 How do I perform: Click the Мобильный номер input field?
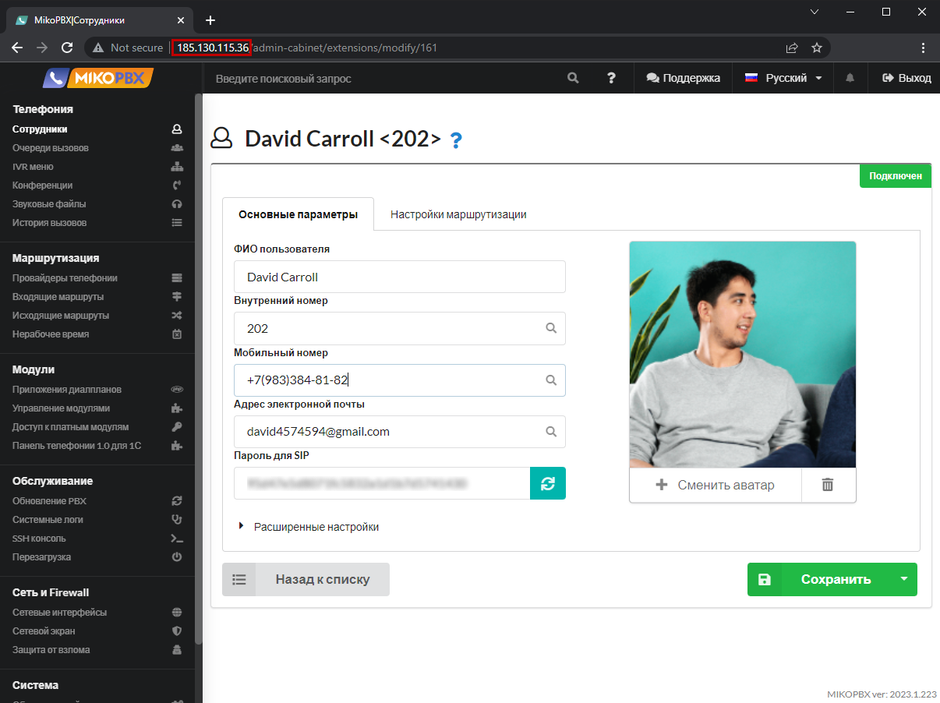point(390,380)
